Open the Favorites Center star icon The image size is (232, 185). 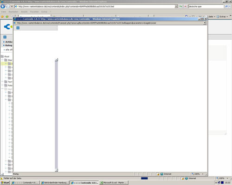coord(2,17)
